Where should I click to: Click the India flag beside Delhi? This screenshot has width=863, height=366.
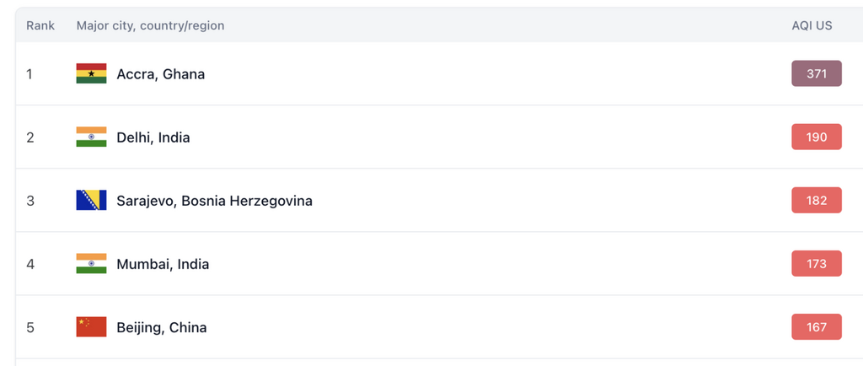click(x=91, y=137)
